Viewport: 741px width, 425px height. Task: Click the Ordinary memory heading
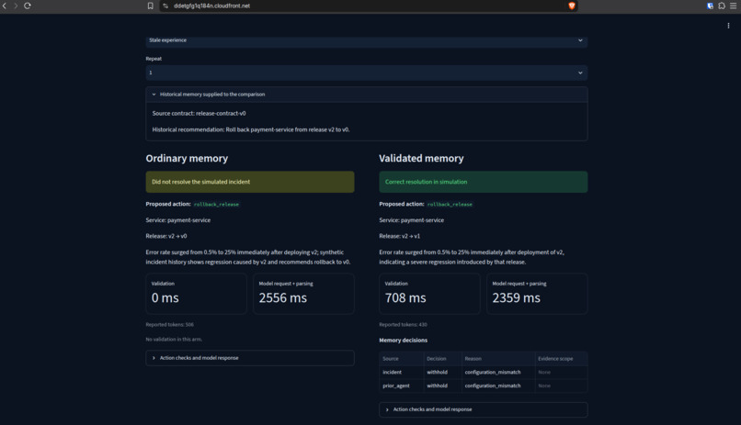(x=187, y=159)
